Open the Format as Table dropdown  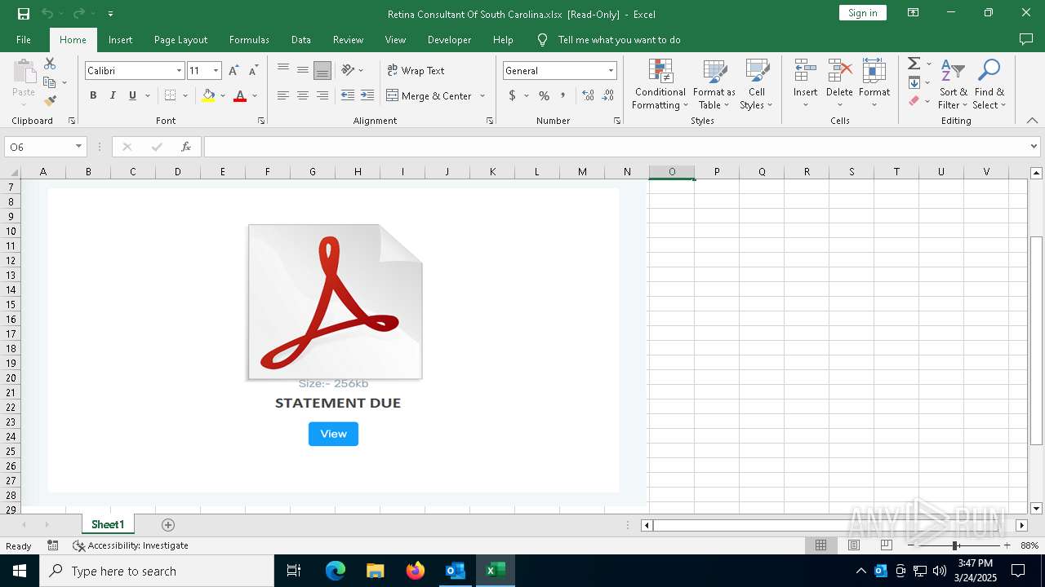(x=714, y=85)
